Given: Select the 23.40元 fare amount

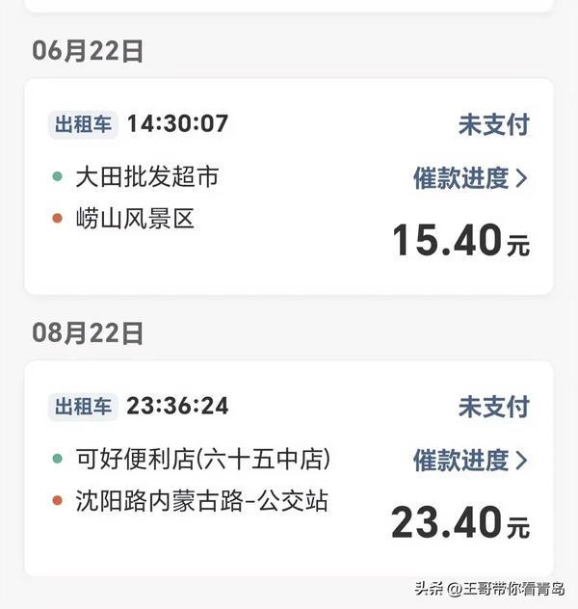Looking at the screenshot, I should [x=460, y=522].
